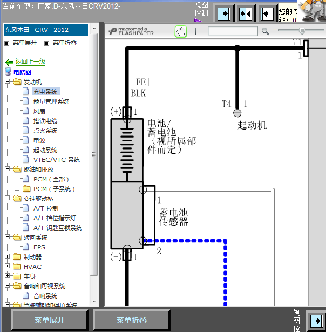Click the left-arrow view control icon
The width and height of the screenshot is (326, 332).
(267, 13)
